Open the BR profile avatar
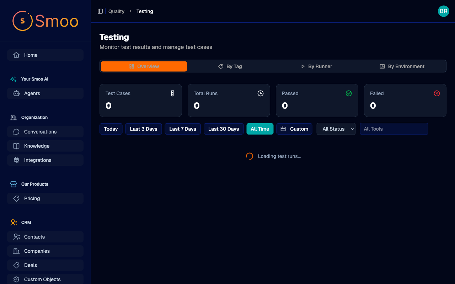 (443, 11)
